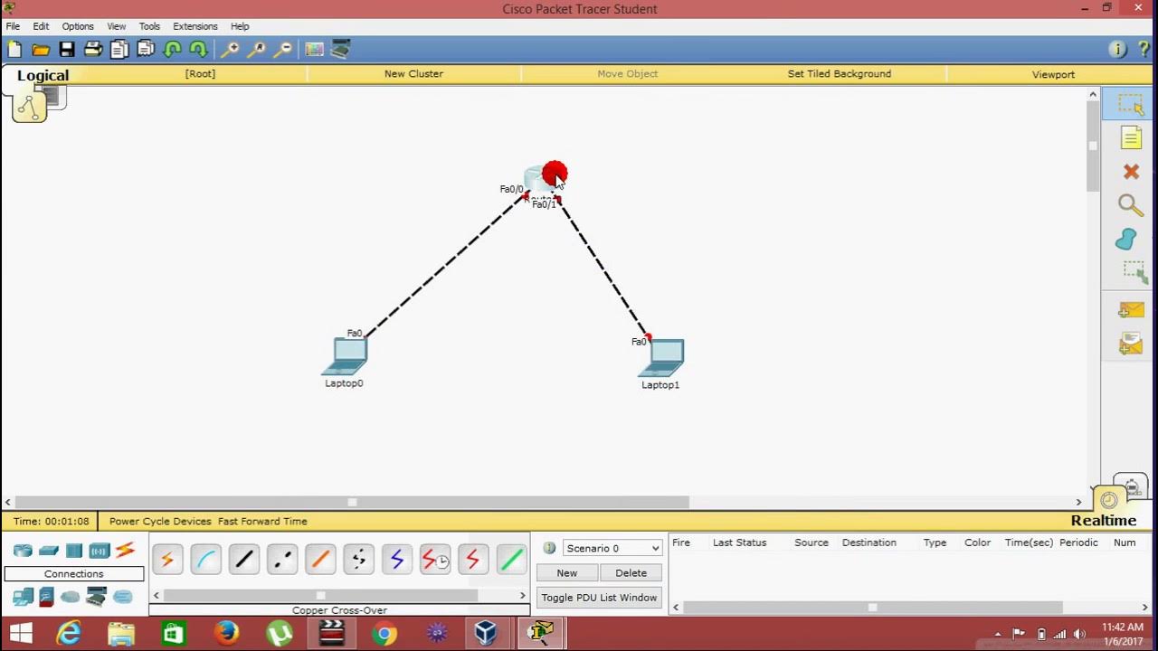Click the Undo green arrow icon

[173, 50]
